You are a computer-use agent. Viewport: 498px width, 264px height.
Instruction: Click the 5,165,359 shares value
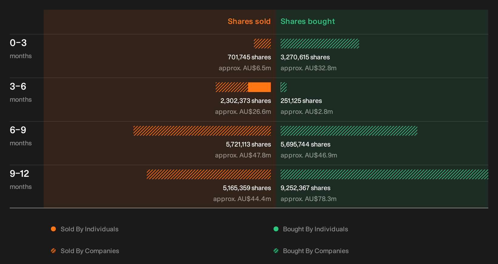(247, 188)
